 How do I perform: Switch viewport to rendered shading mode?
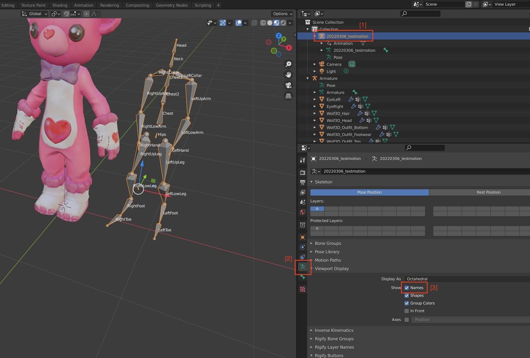click(283, 23)
